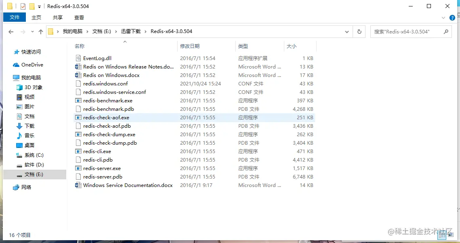Click the redis-benchmark.pdb file icon
Image resolution: width=460 pixels, height=243 pixels.
[78, 109]
